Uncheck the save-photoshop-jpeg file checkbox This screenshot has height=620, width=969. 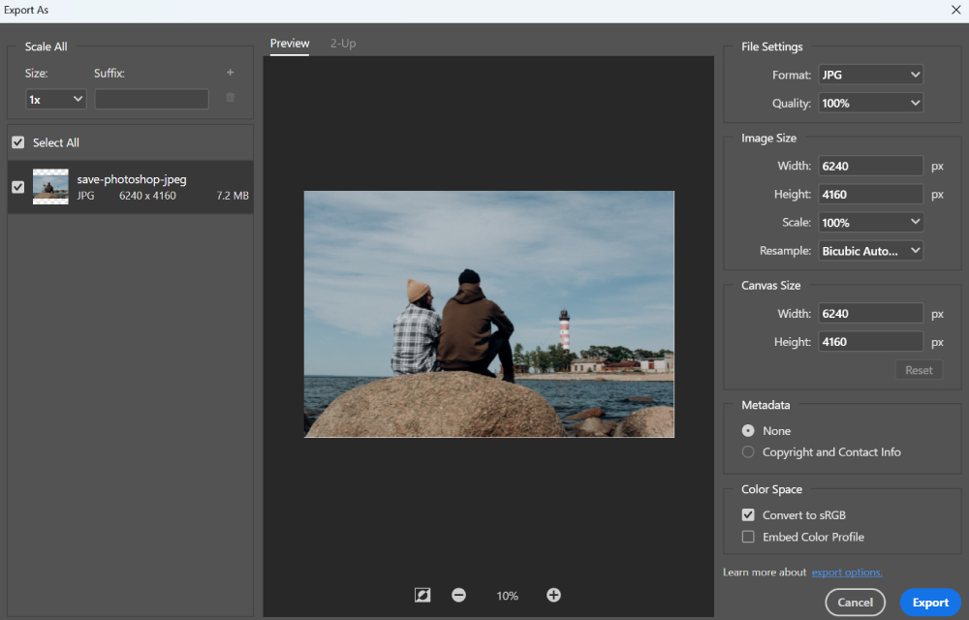click(18, 187)
